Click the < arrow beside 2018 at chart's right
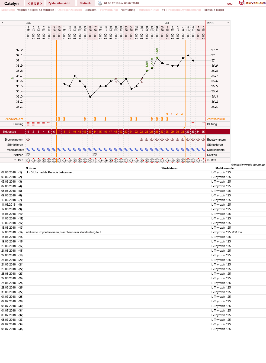This screenshot has height=363, width=266. click(x=228, y=23)
